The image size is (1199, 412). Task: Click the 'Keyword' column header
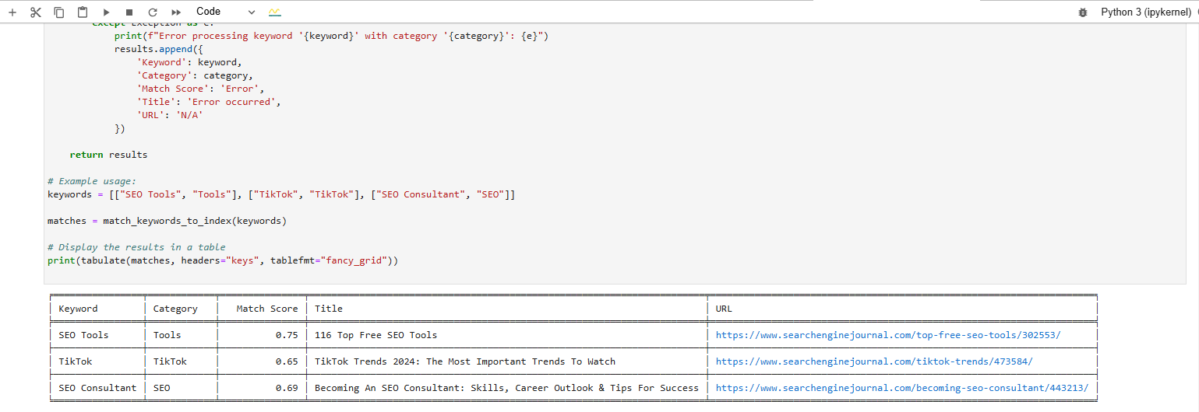click(x=78, y=309)
